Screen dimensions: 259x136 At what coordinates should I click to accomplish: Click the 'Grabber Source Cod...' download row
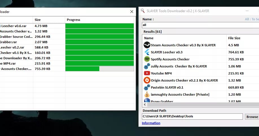pos(16,37)
